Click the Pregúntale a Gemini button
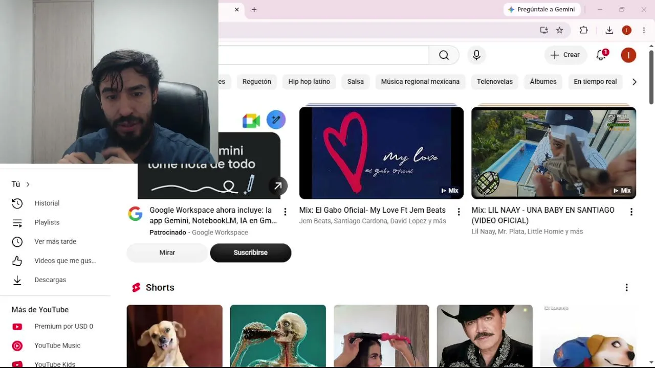 click(x=541, y=10)
